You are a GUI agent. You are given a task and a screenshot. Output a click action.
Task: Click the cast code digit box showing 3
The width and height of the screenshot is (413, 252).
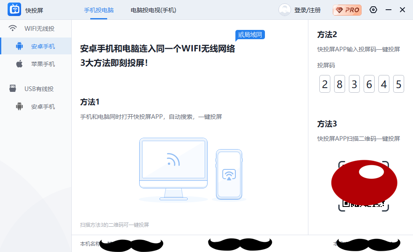click(x=354, y=84)
